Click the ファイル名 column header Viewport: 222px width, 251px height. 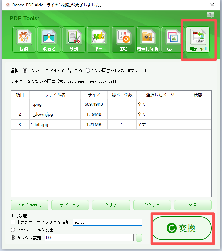pyautogui.click(x=55, y=95)
